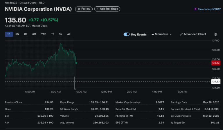Click the red 135.82 price label

(x=216, y=63)
